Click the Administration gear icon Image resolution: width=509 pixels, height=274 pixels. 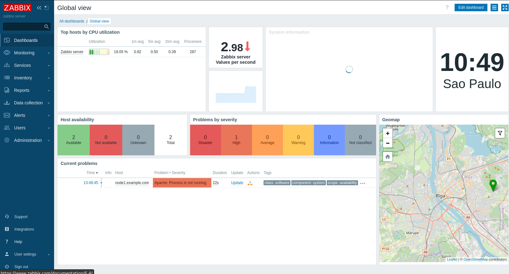(x=7, y=140)
